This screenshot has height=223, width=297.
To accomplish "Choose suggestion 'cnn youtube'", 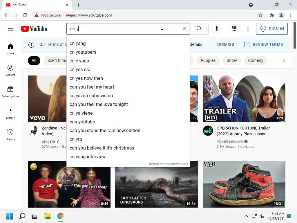I will point(128,122).
